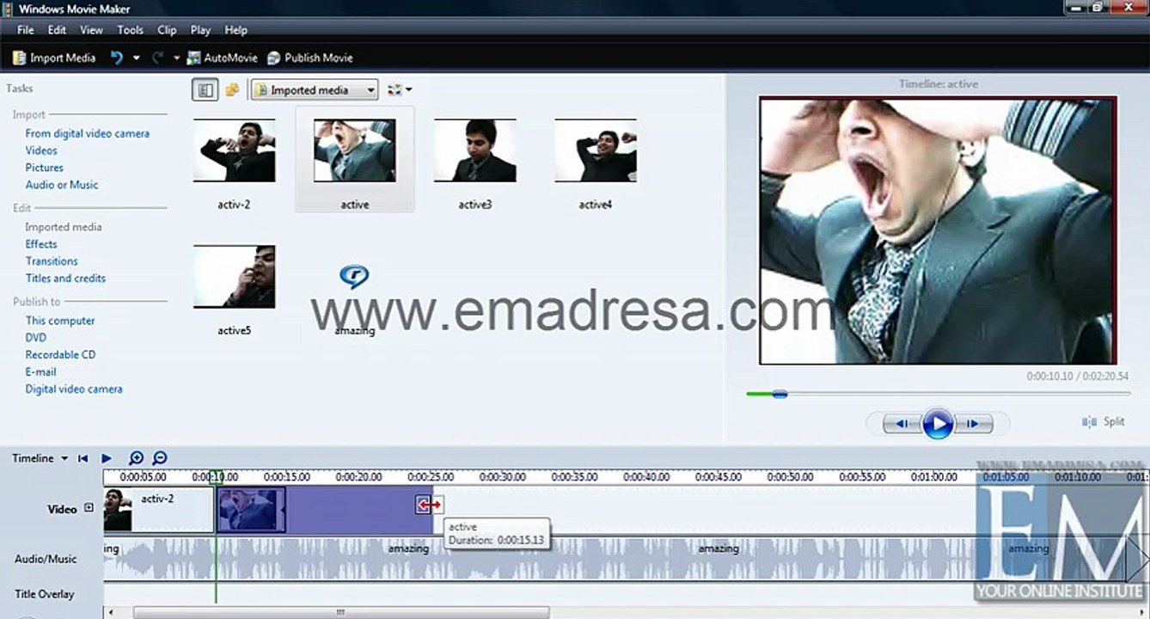The image size is (1150, 619).
Task: Click the Rewind Timeline icon
Action: pyautogui.click(x=83, y=458)
